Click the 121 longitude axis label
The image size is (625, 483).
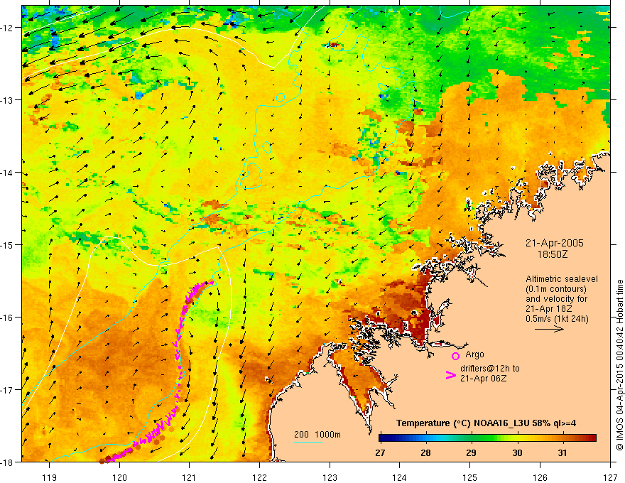[190, 477]
